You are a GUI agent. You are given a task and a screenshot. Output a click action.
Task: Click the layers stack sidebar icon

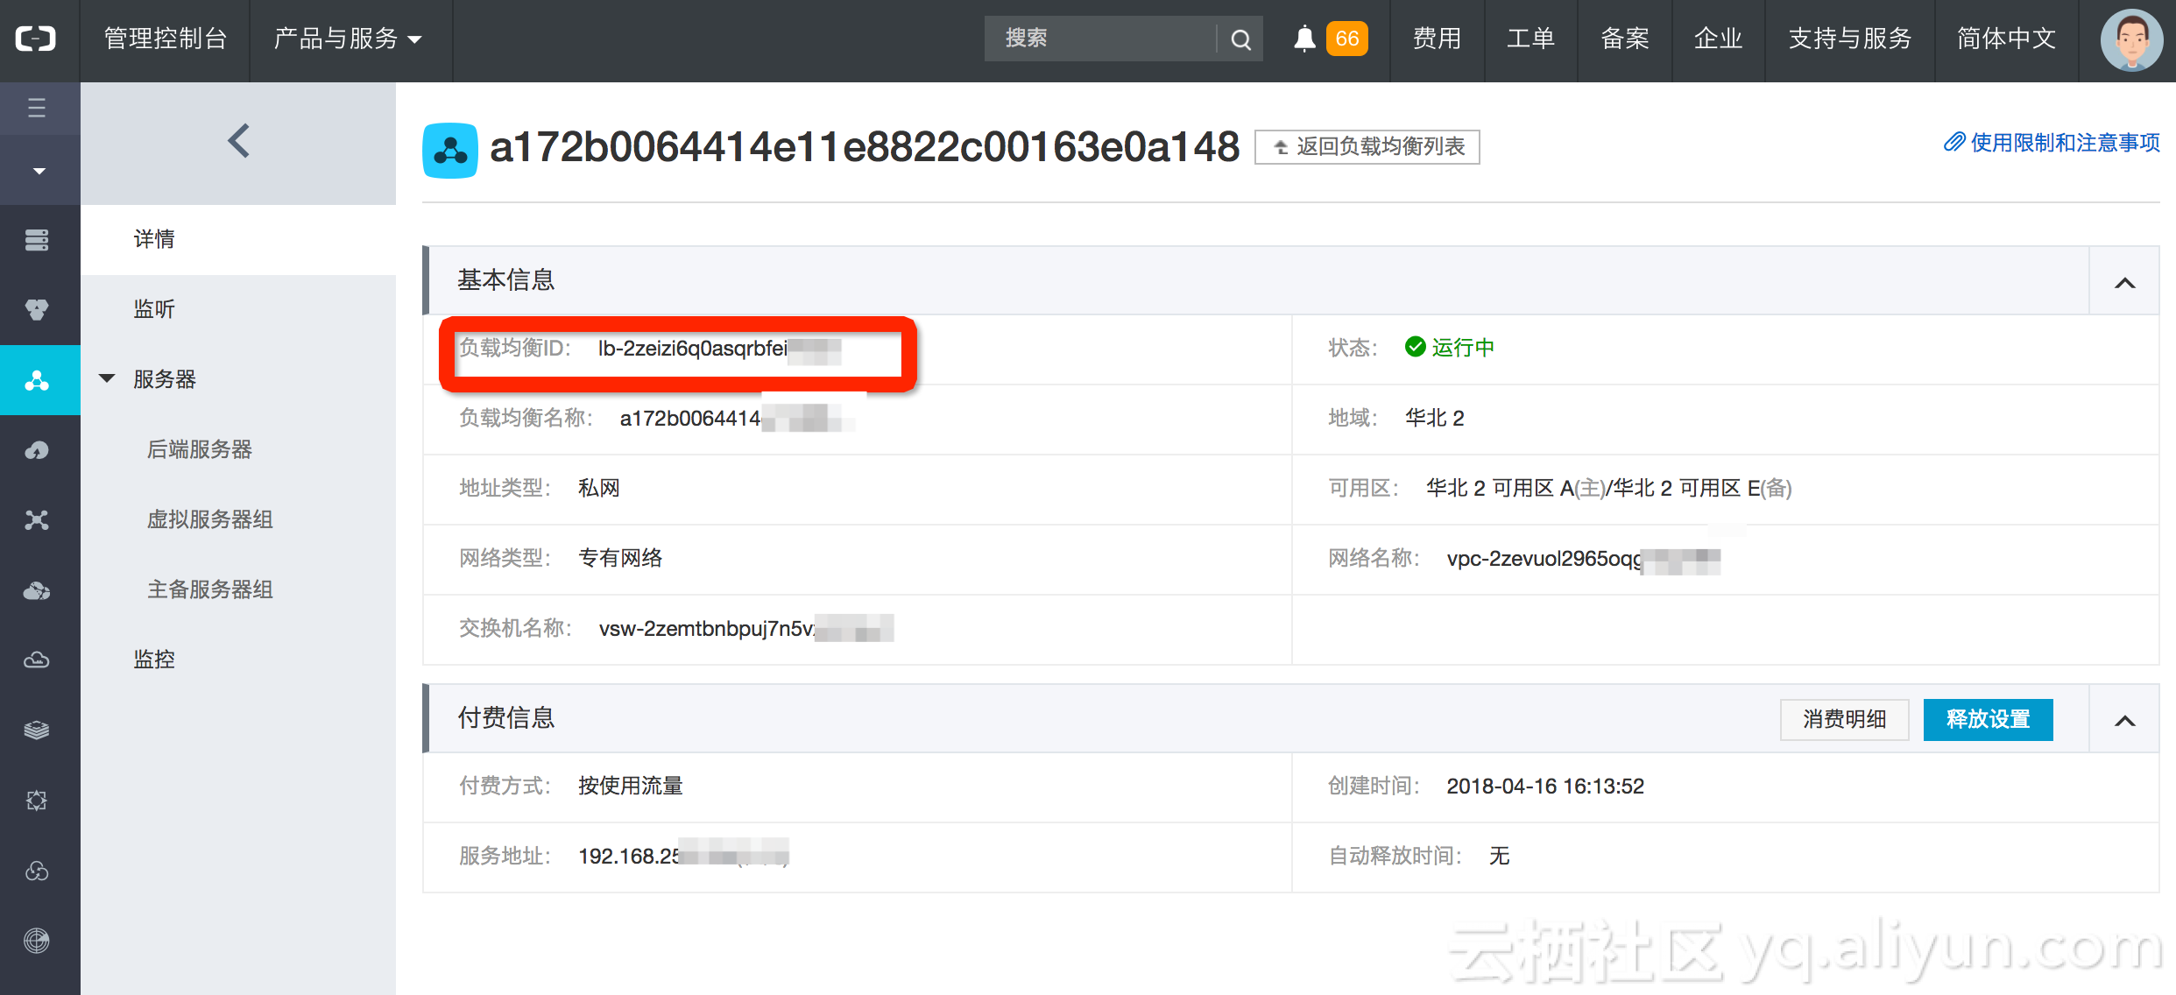37,730
